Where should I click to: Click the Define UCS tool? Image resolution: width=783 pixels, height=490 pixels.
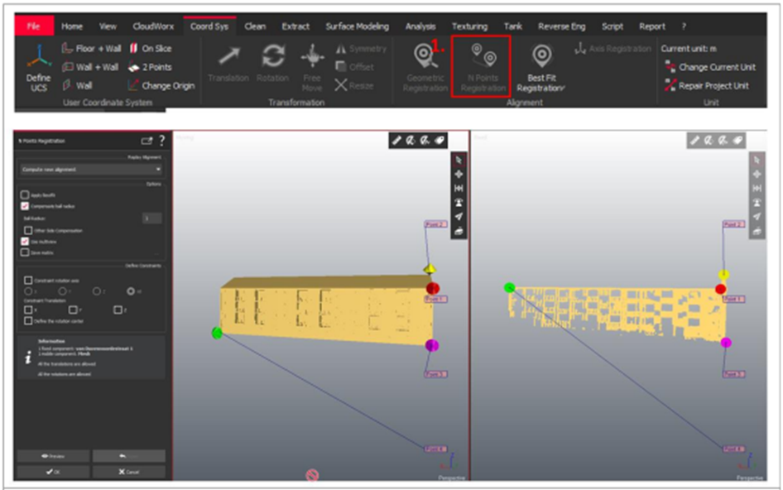pyautogui.click(x=38, y=69)
